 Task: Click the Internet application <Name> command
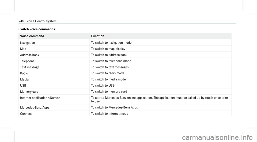[40, 98]
